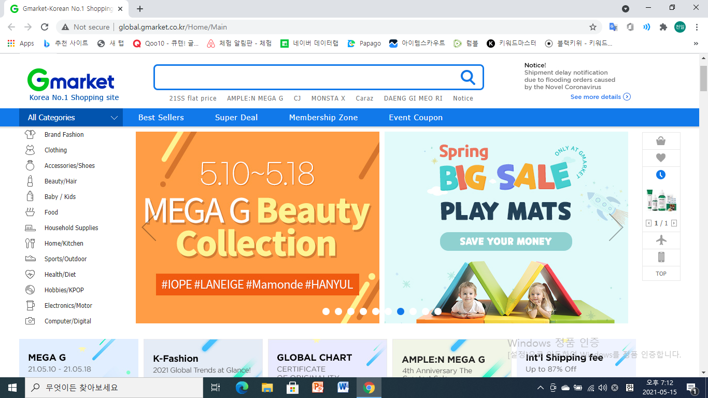Viewport: 708px width, 398px height.
Task: Jump to page top with TOP button
Action: click(x=661, y=274)
